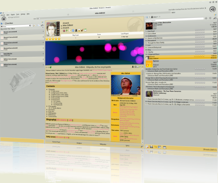The width and height of the screenshot is (218, 183).
Task: Switch to Current Track context tab
Action: [x=56, y=142]
